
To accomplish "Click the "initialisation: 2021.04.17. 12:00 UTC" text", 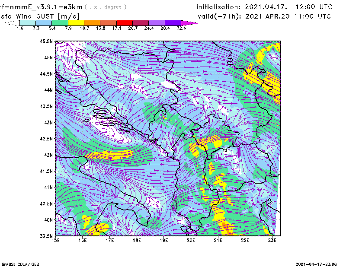I will tap(264, 7).
